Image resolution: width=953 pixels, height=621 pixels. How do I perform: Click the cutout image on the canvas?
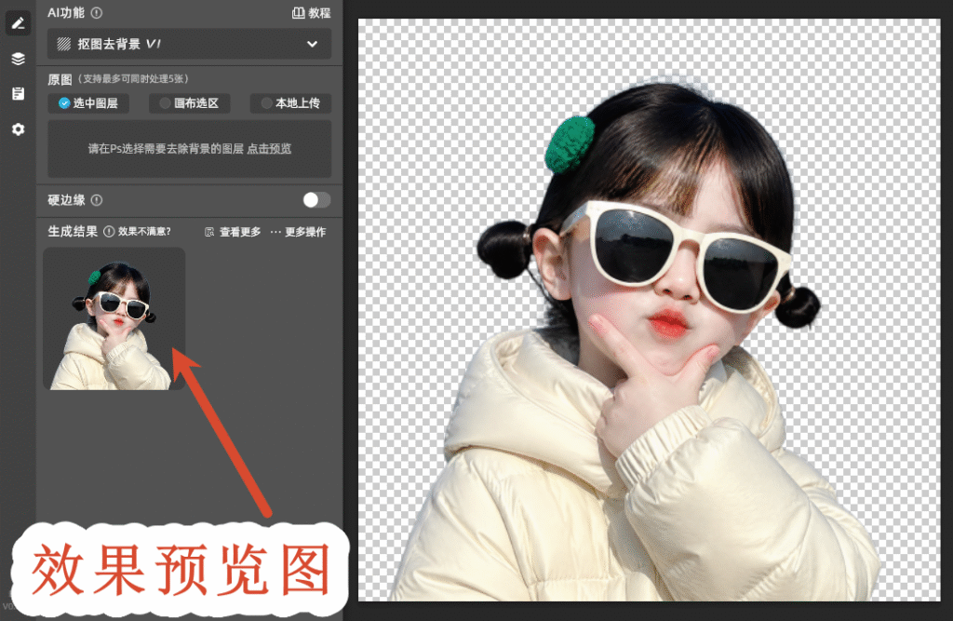click(649, 310)
